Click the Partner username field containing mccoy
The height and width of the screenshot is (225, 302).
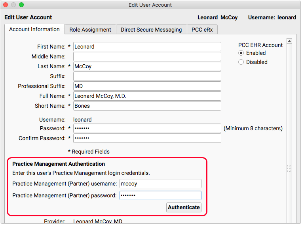click(x=160, y=184)
